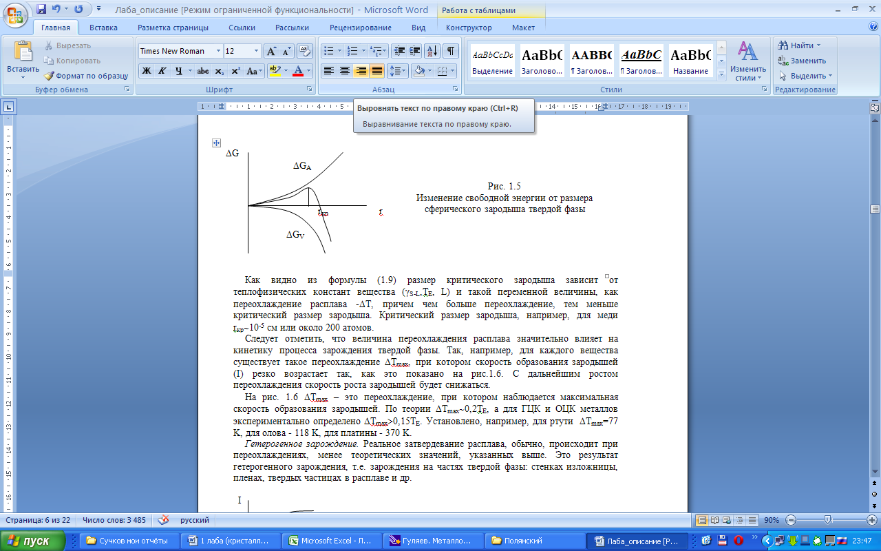Open the numbered list dropdown arrow

tap(363, 51)
